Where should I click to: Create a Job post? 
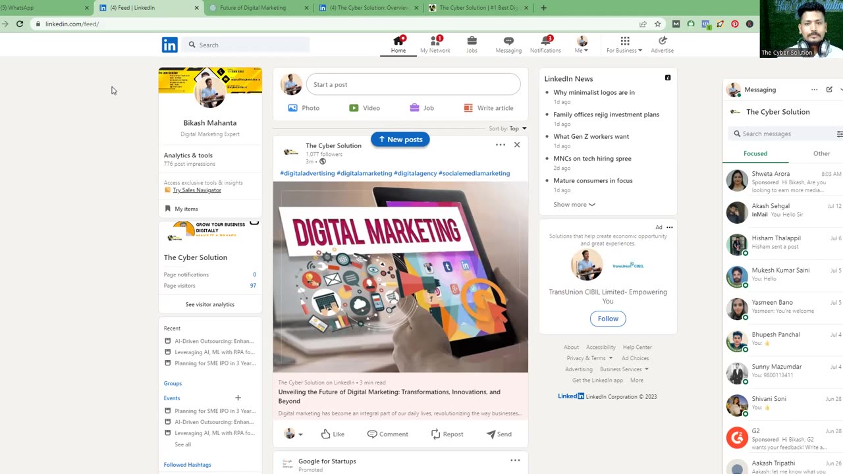(421, 108)
